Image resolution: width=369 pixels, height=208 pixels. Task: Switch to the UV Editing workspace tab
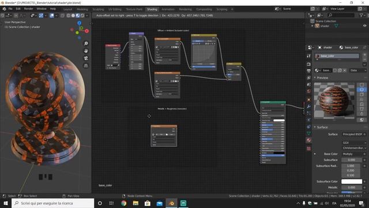pos(115,9)
